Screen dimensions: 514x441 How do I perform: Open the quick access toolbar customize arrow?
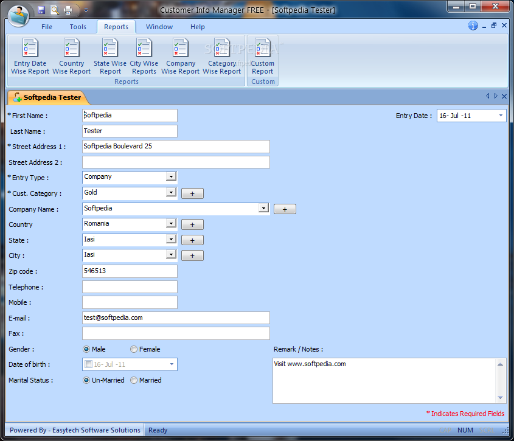pyautogui.click(x=86, y=10)
